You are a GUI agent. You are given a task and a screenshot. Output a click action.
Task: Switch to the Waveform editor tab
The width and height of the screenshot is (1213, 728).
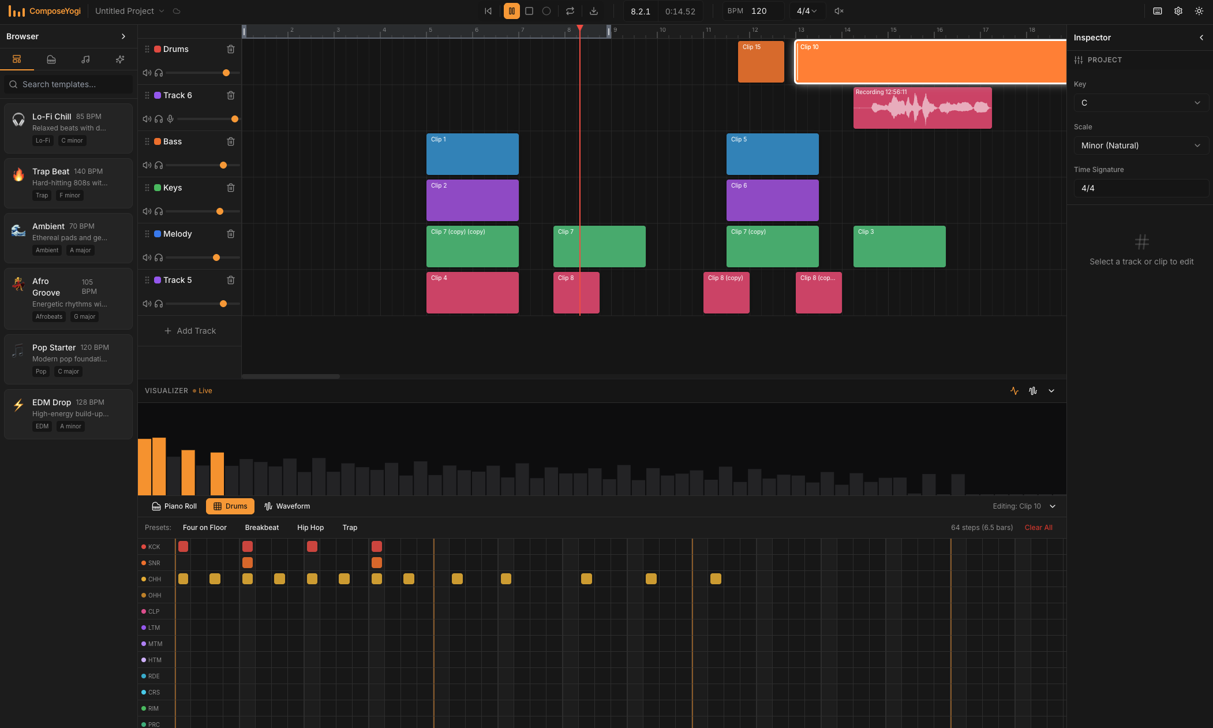tap(287, 506)
